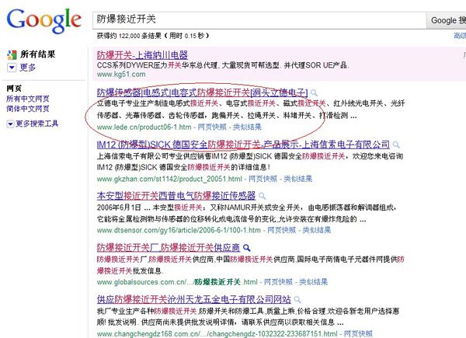Open IM12 SICK 上海信索电子 result title

click(243, 145)
